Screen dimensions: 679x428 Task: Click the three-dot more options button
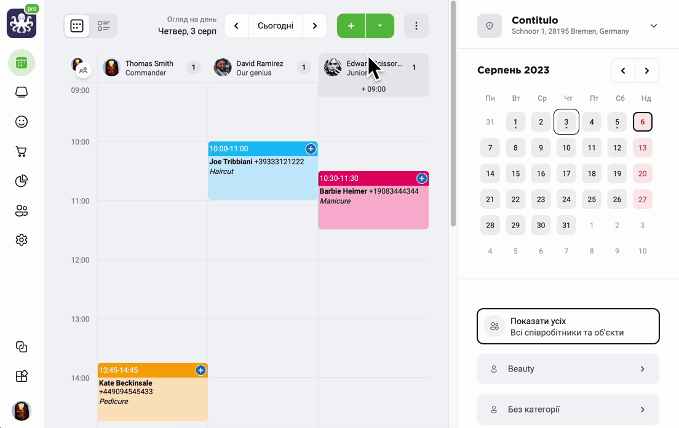coord(416,26)
